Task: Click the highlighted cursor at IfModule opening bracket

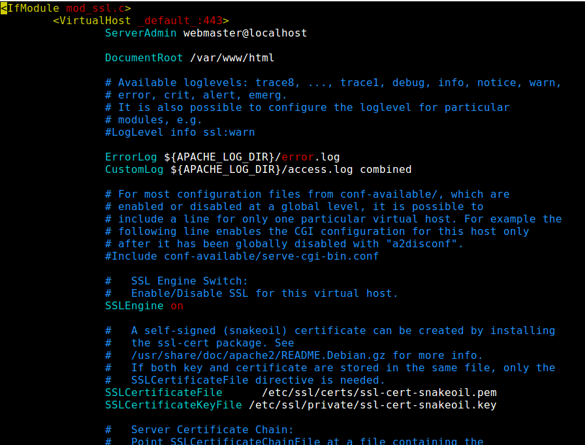Action: point(4,8)
